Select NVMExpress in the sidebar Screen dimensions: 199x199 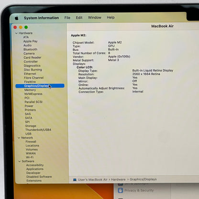coord(33,94)
